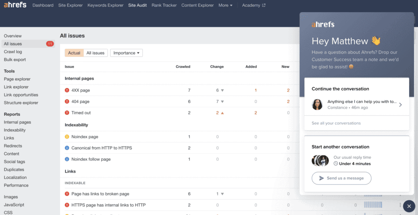Click the history bar chart in HTTPS links row

click(373, 205)
